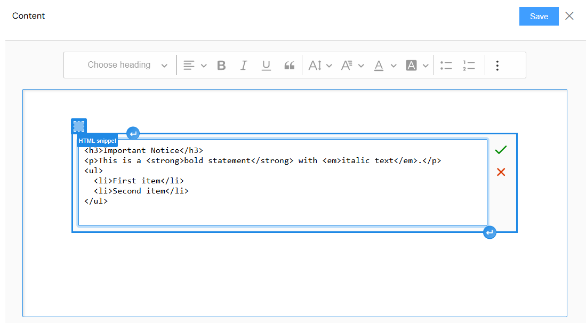
Task: Open the highlight color dropdown arrow
Action: 426,65
